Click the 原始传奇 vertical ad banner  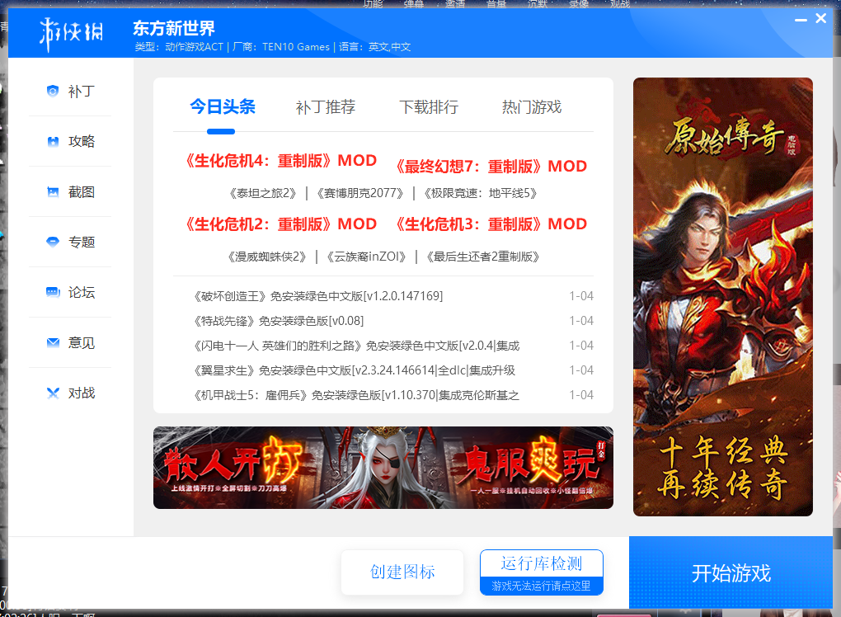coord(722,297)
